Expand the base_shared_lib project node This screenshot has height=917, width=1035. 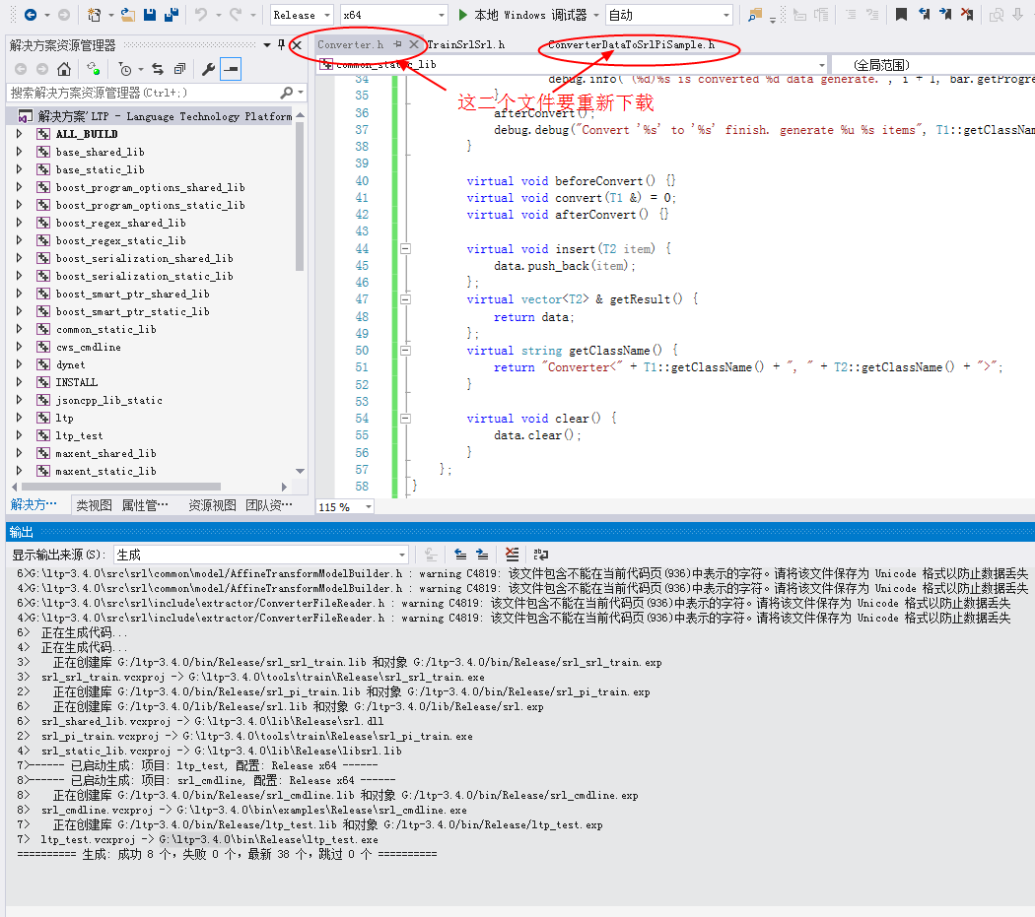(18, 152)
